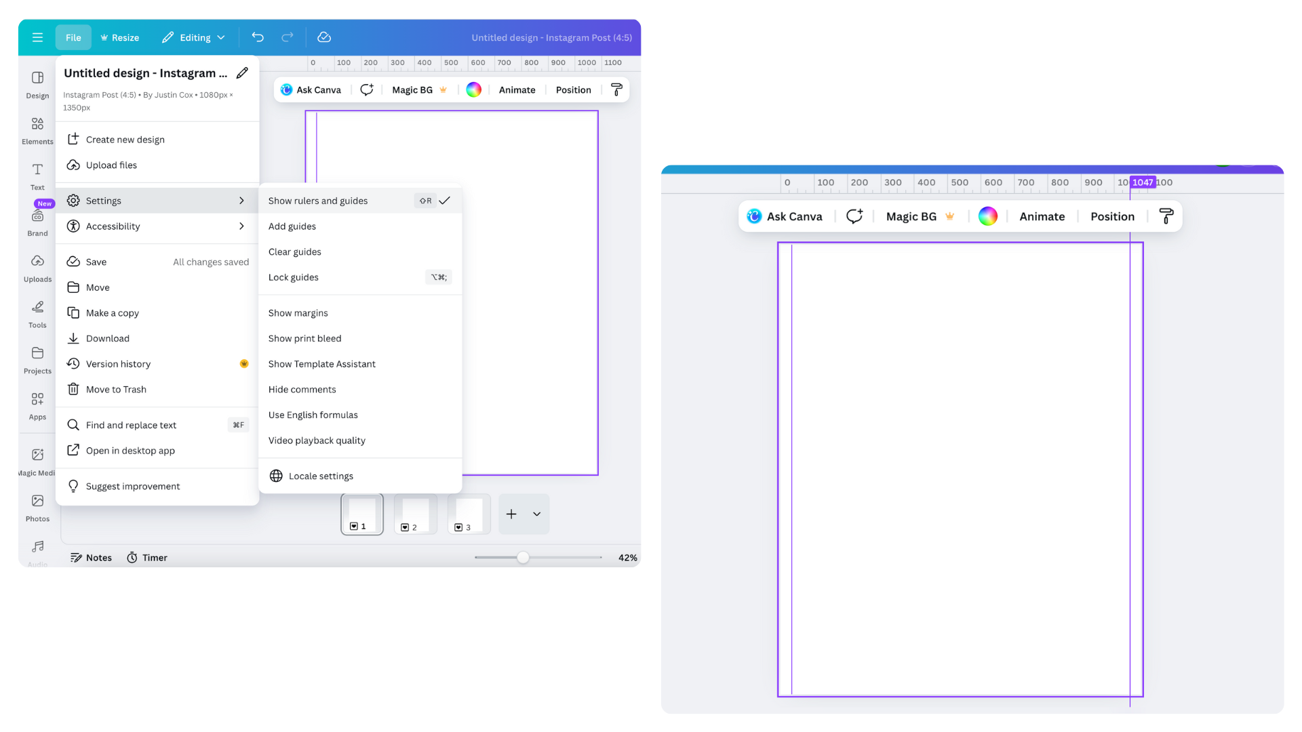The image size is (1302, 732).
Task: Click the redo arrow icon
Action: click(x=288, y=37)
